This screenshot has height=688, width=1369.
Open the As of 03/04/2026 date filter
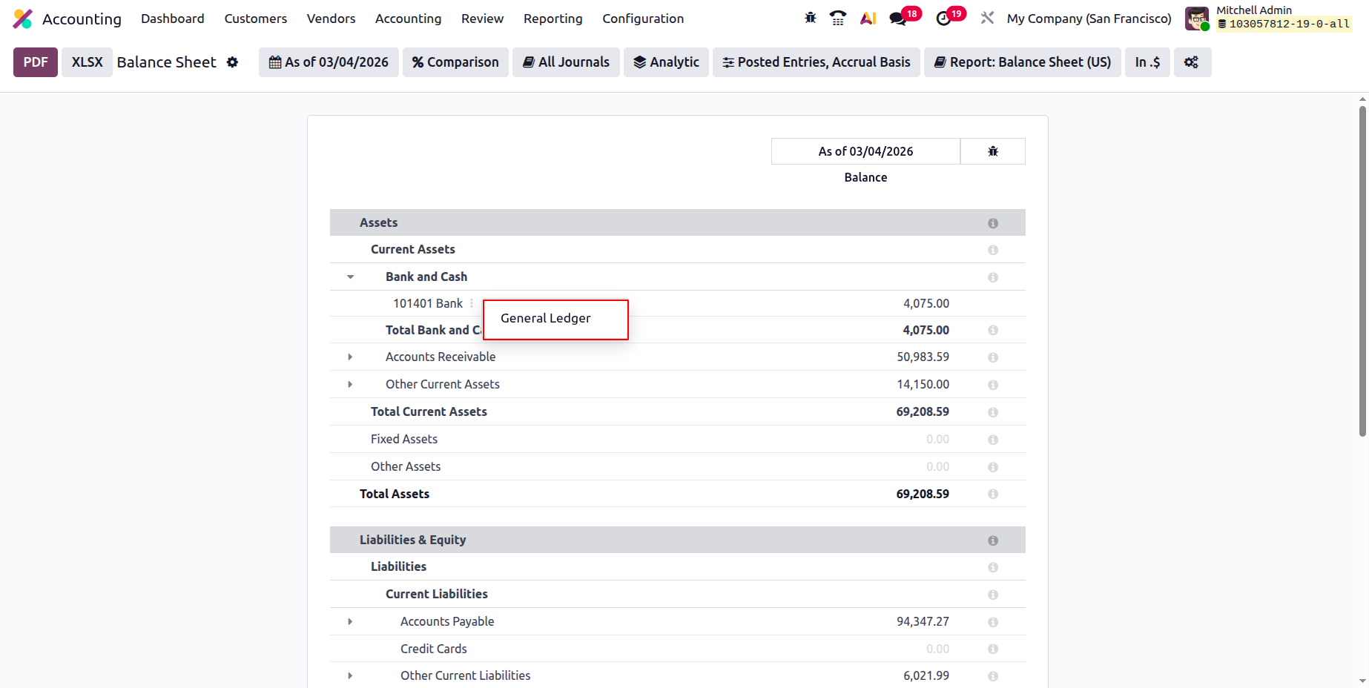tap(329, 62)
